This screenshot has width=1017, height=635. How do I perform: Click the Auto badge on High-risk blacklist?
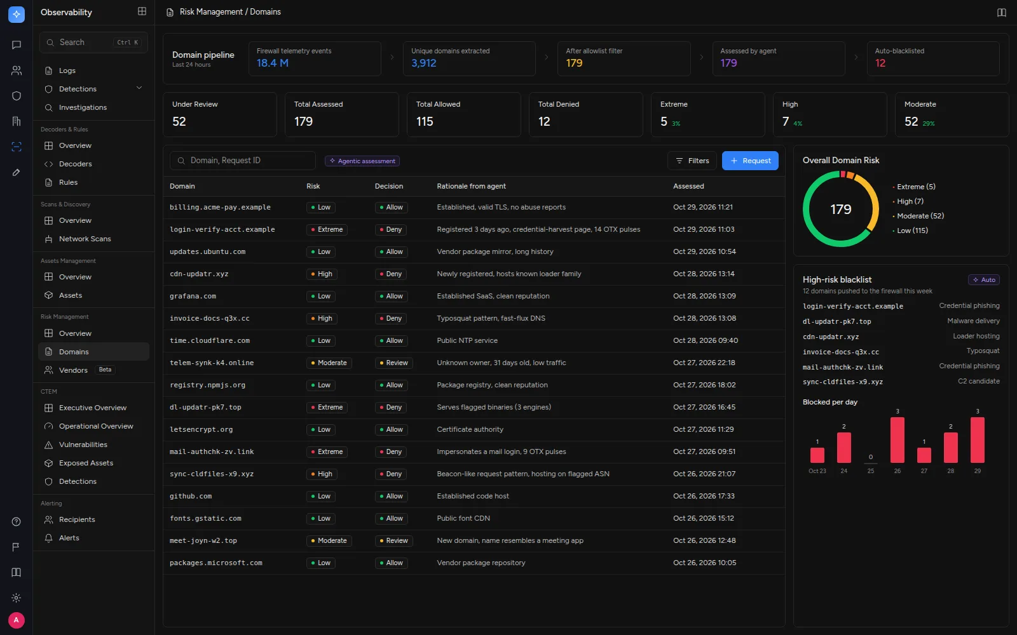tap(984, 280)
